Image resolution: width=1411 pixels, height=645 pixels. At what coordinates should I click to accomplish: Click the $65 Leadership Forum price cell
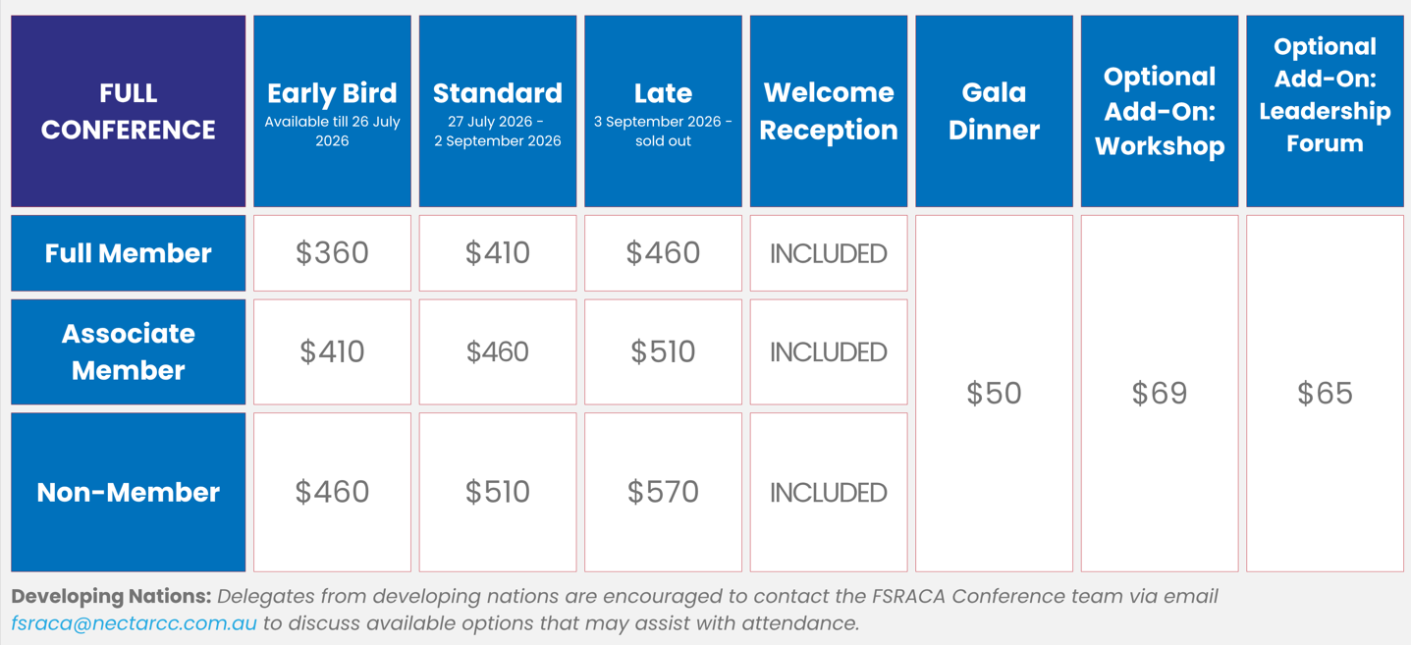click(x=1325, y=393)
